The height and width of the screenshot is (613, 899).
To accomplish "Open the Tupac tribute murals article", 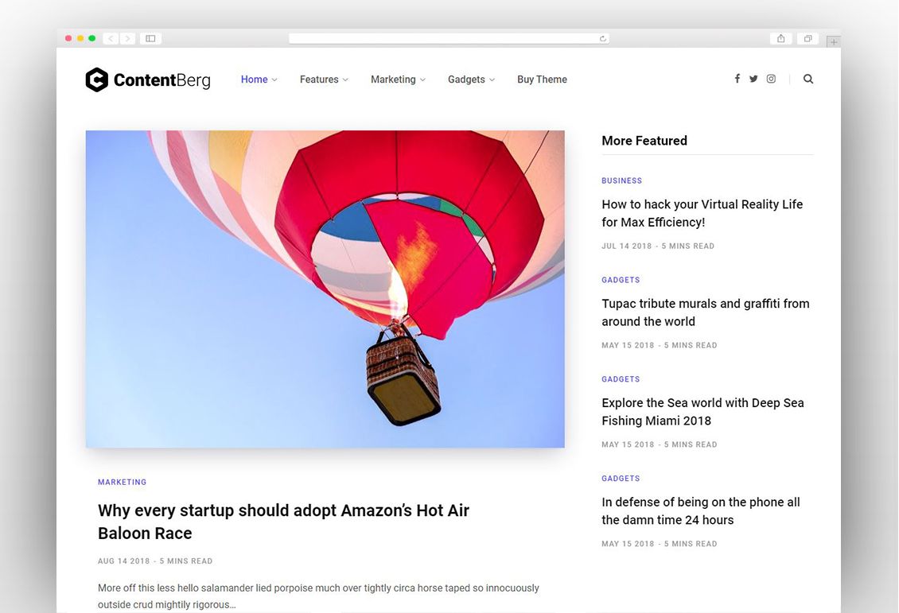I will (x=705, y=312).
